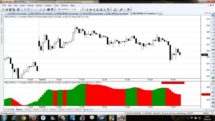
Task: Click the Back navigation arrow icon
Action: 41,9
